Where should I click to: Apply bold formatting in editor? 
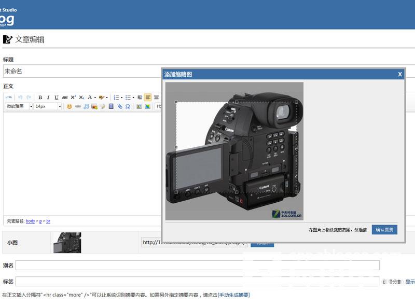(x=40, y=97)
